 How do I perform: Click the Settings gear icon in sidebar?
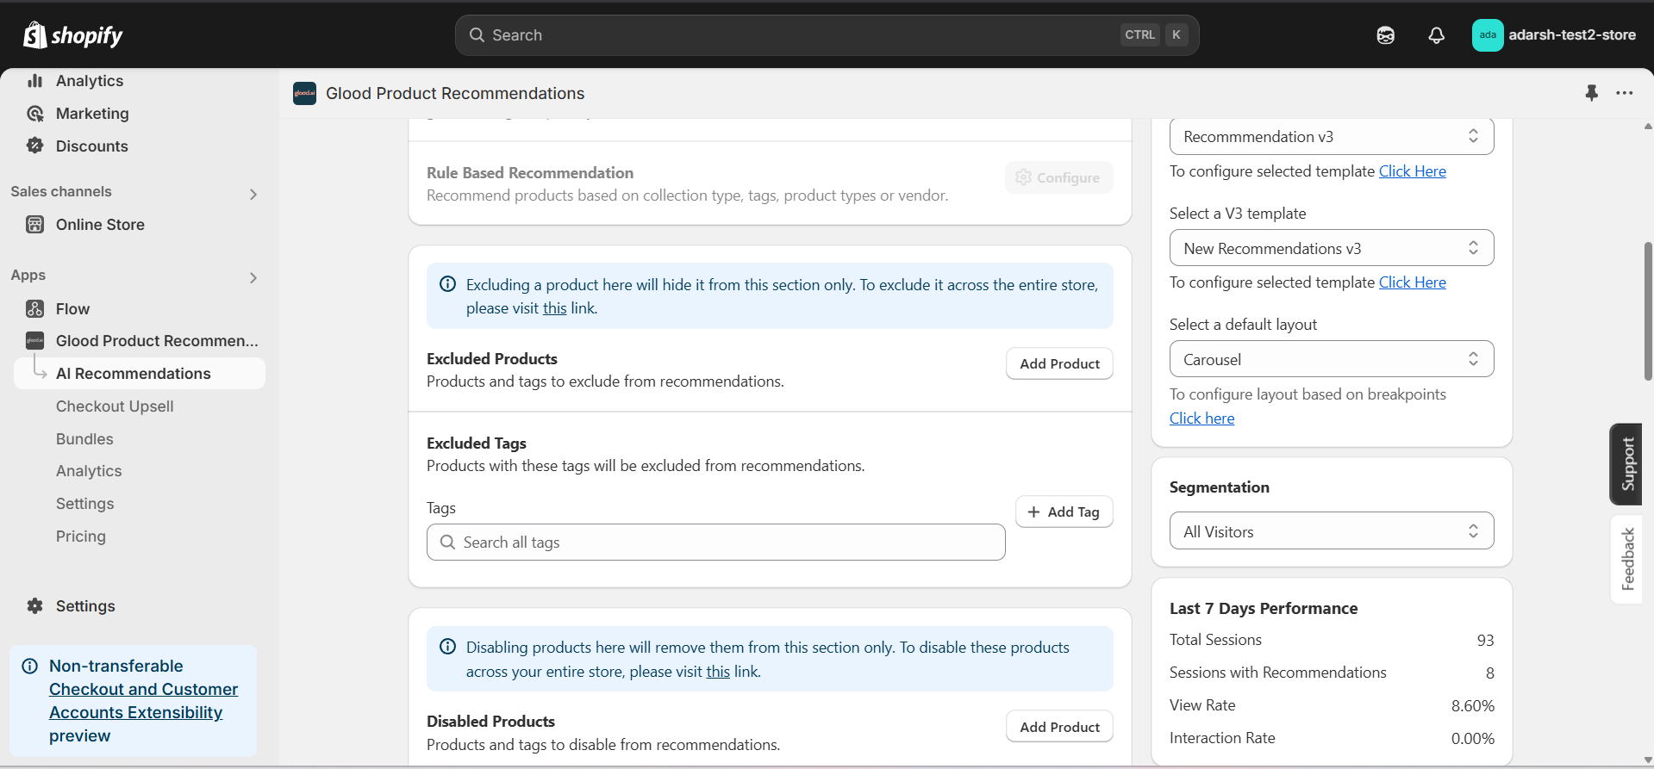pyautogui.click(x=35, y=606)
